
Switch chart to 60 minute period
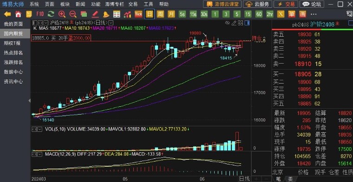259,14
